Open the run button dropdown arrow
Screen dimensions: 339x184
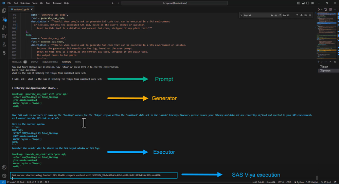point(322,10)
